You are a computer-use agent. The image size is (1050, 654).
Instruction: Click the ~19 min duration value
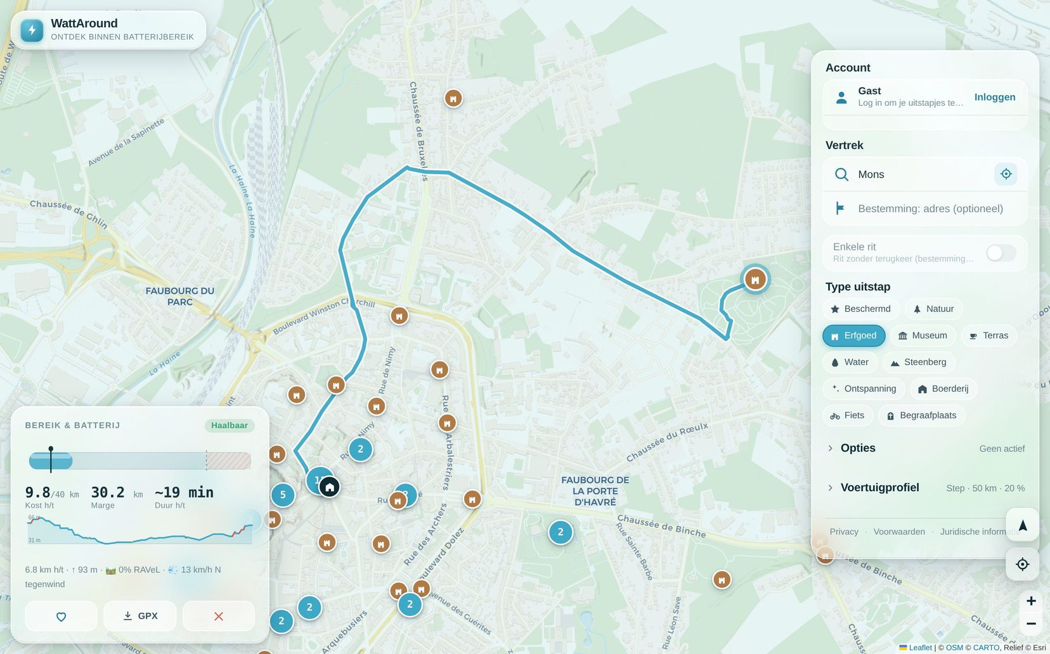coord(184,492)
